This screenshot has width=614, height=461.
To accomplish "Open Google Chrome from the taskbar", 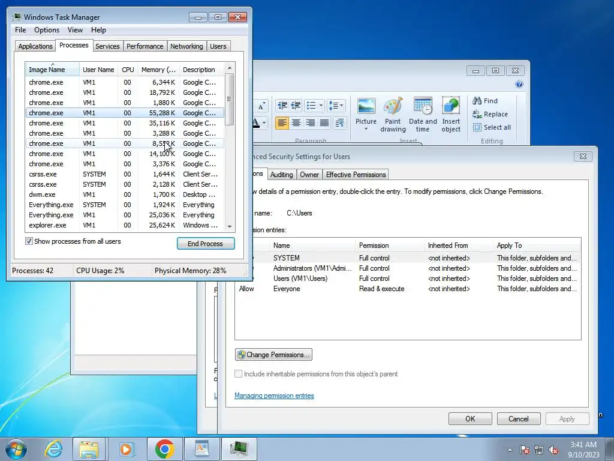I will coord(164,449).
